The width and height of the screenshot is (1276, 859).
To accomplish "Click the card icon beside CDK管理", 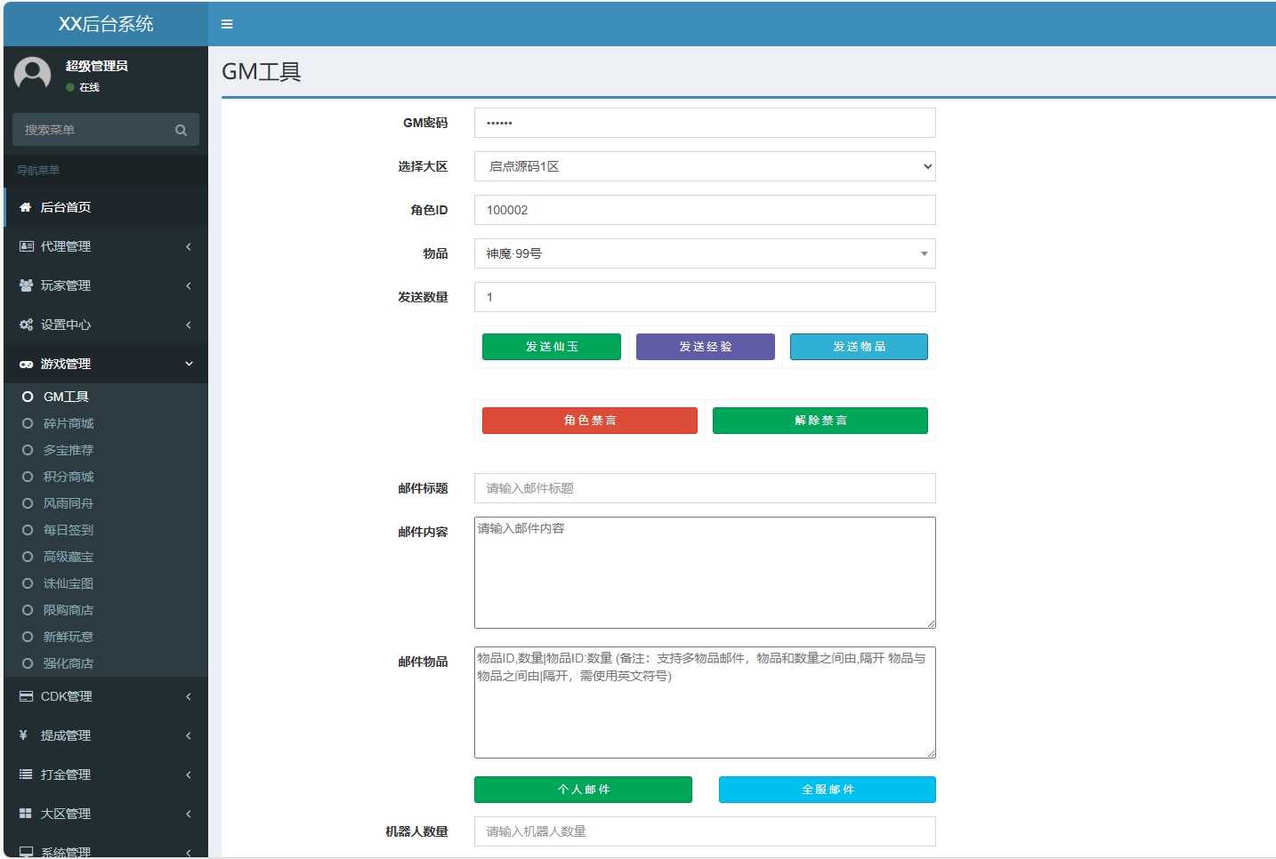I will coord(27,696).
